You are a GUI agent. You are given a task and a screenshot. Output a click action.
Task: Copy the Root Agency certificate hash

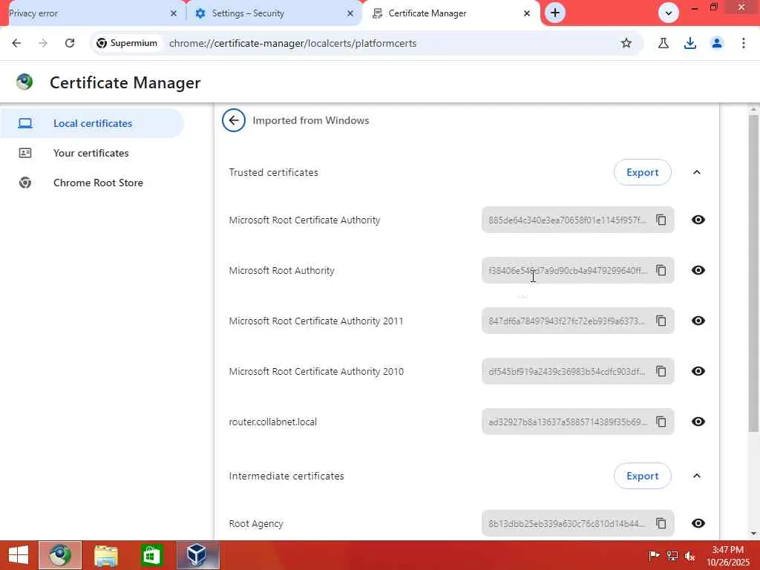point(661,523)
